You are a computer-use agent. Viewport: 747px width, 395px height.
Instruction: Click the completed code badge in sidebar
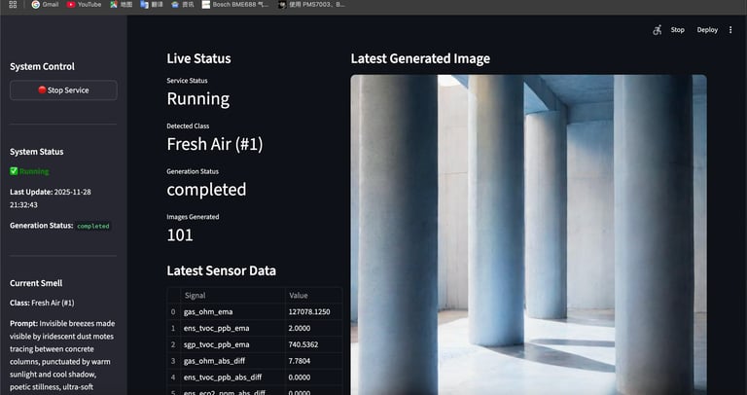click(93, 226)
